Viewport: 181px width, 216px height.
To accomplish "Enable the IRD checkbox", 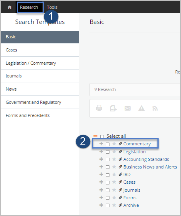I will click(x=107, y=175).
